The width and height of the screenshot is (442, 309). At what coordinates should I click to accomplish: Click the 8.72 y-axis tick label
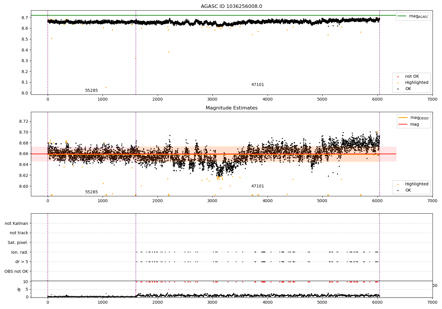(x=24, y=122)
